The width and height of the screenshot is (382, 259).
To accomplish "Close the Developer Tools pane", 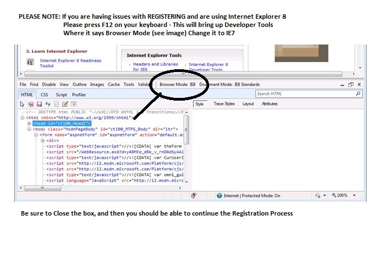I will pos(359,85).
